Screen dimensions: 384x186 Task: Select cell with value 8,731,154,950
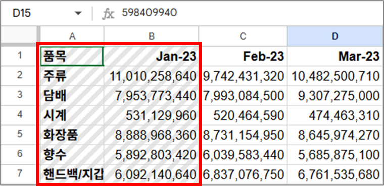pyautogui.click(x=243, y=135)
